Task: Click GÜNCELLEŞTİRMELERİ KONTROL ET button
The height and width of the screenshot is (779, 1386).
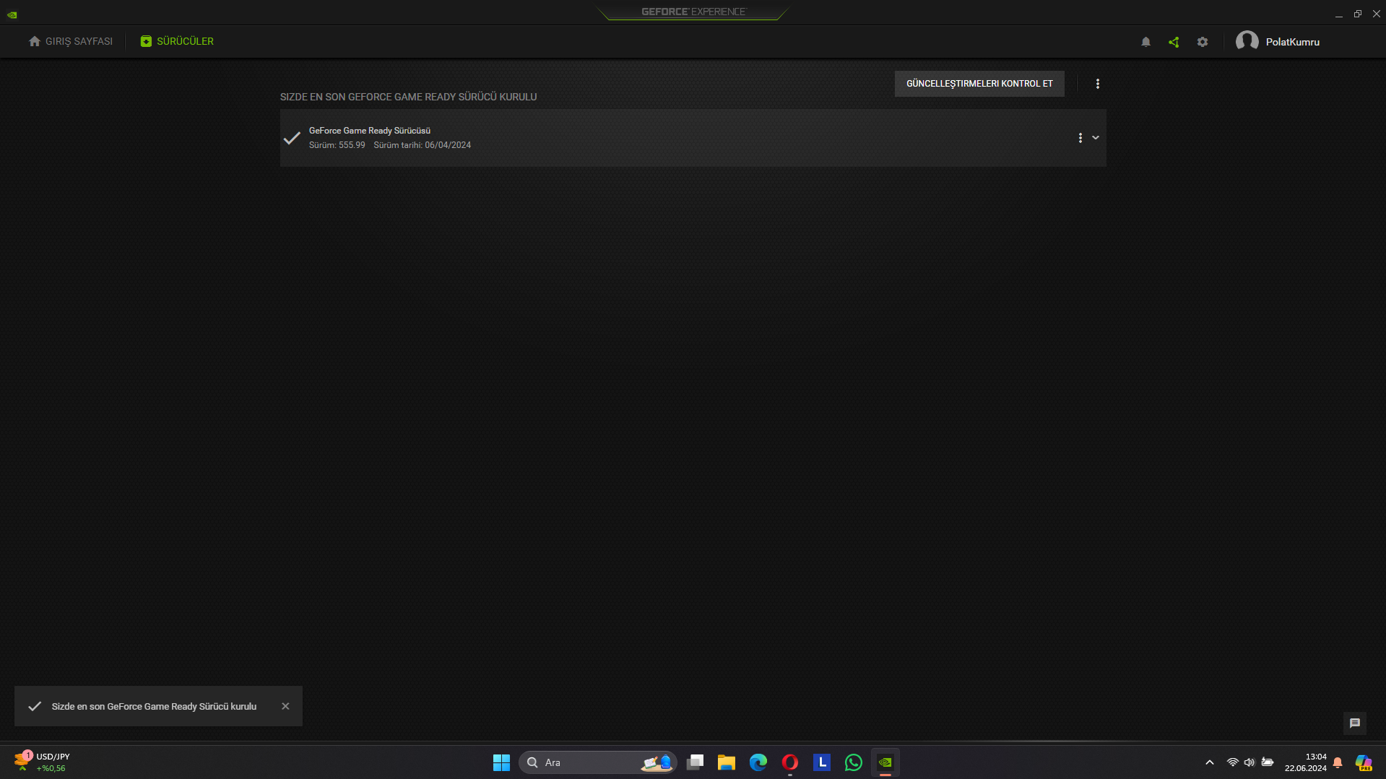Action: (x=979, y=84)
